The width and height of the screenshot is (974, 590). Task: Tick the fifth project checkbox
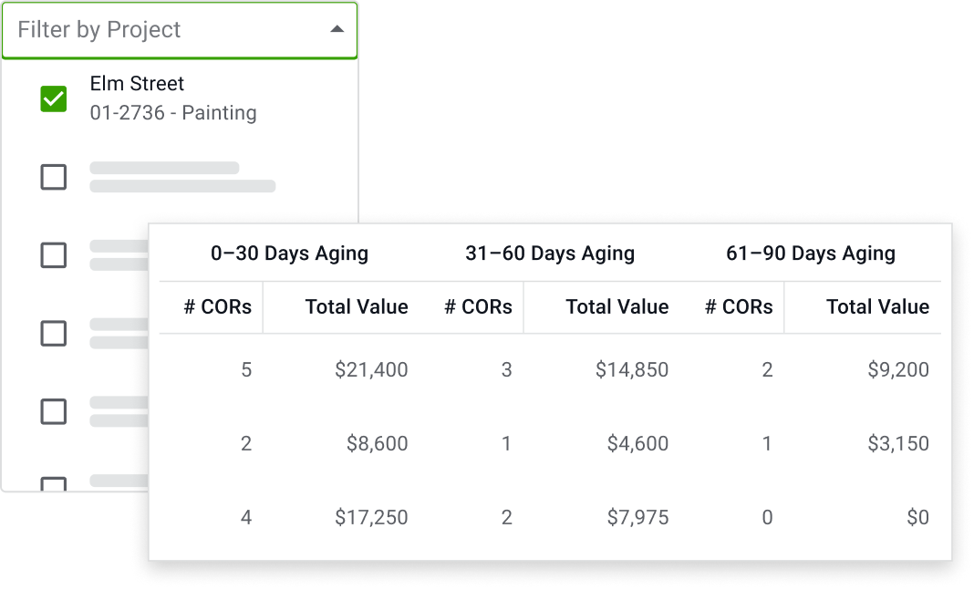(54, 411)
